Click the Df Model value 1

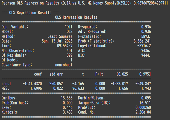[x=71, y=60]
